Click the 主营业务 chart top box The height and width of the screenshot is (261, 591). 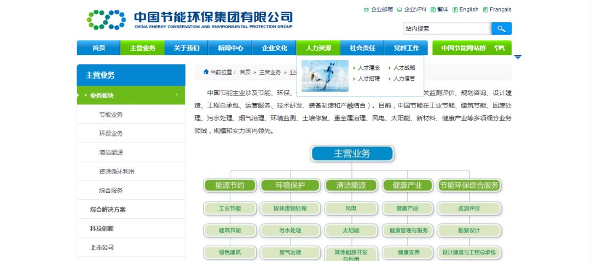coord(352,154)
